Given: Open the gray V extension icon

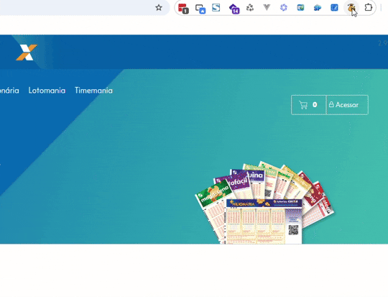Looking at the screenshot, I should (267, 8).
